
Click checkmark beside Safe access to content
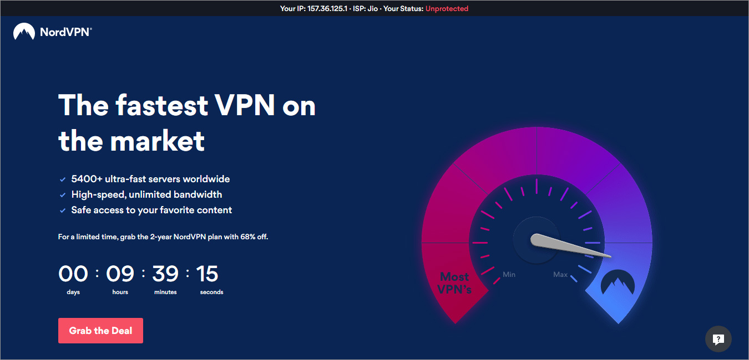[x=63, y=210]
